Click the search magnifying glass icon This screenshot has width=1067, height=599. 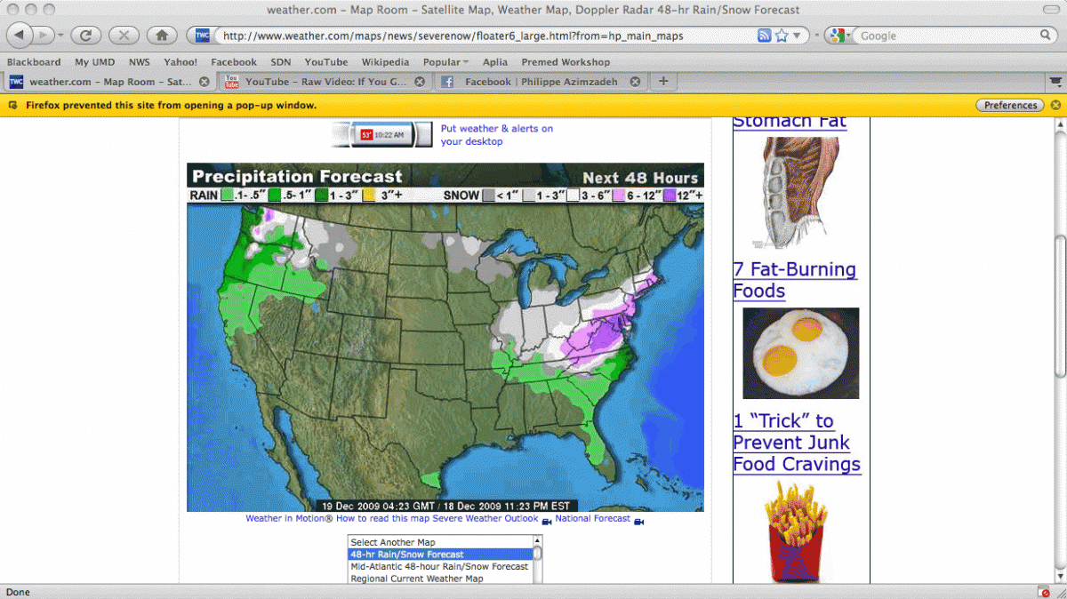(x=1047, y=36)
